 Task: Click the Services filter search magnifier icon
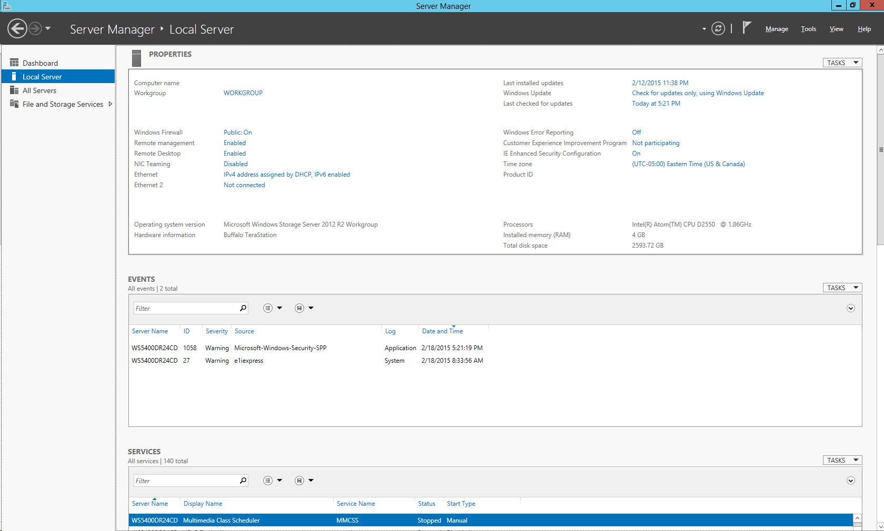pos(243,481)
